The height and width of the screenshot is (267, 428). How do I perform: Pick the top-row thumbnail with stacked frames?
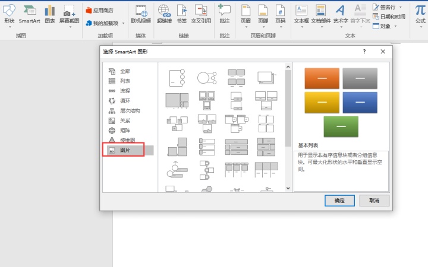click(x=266, y=78)
